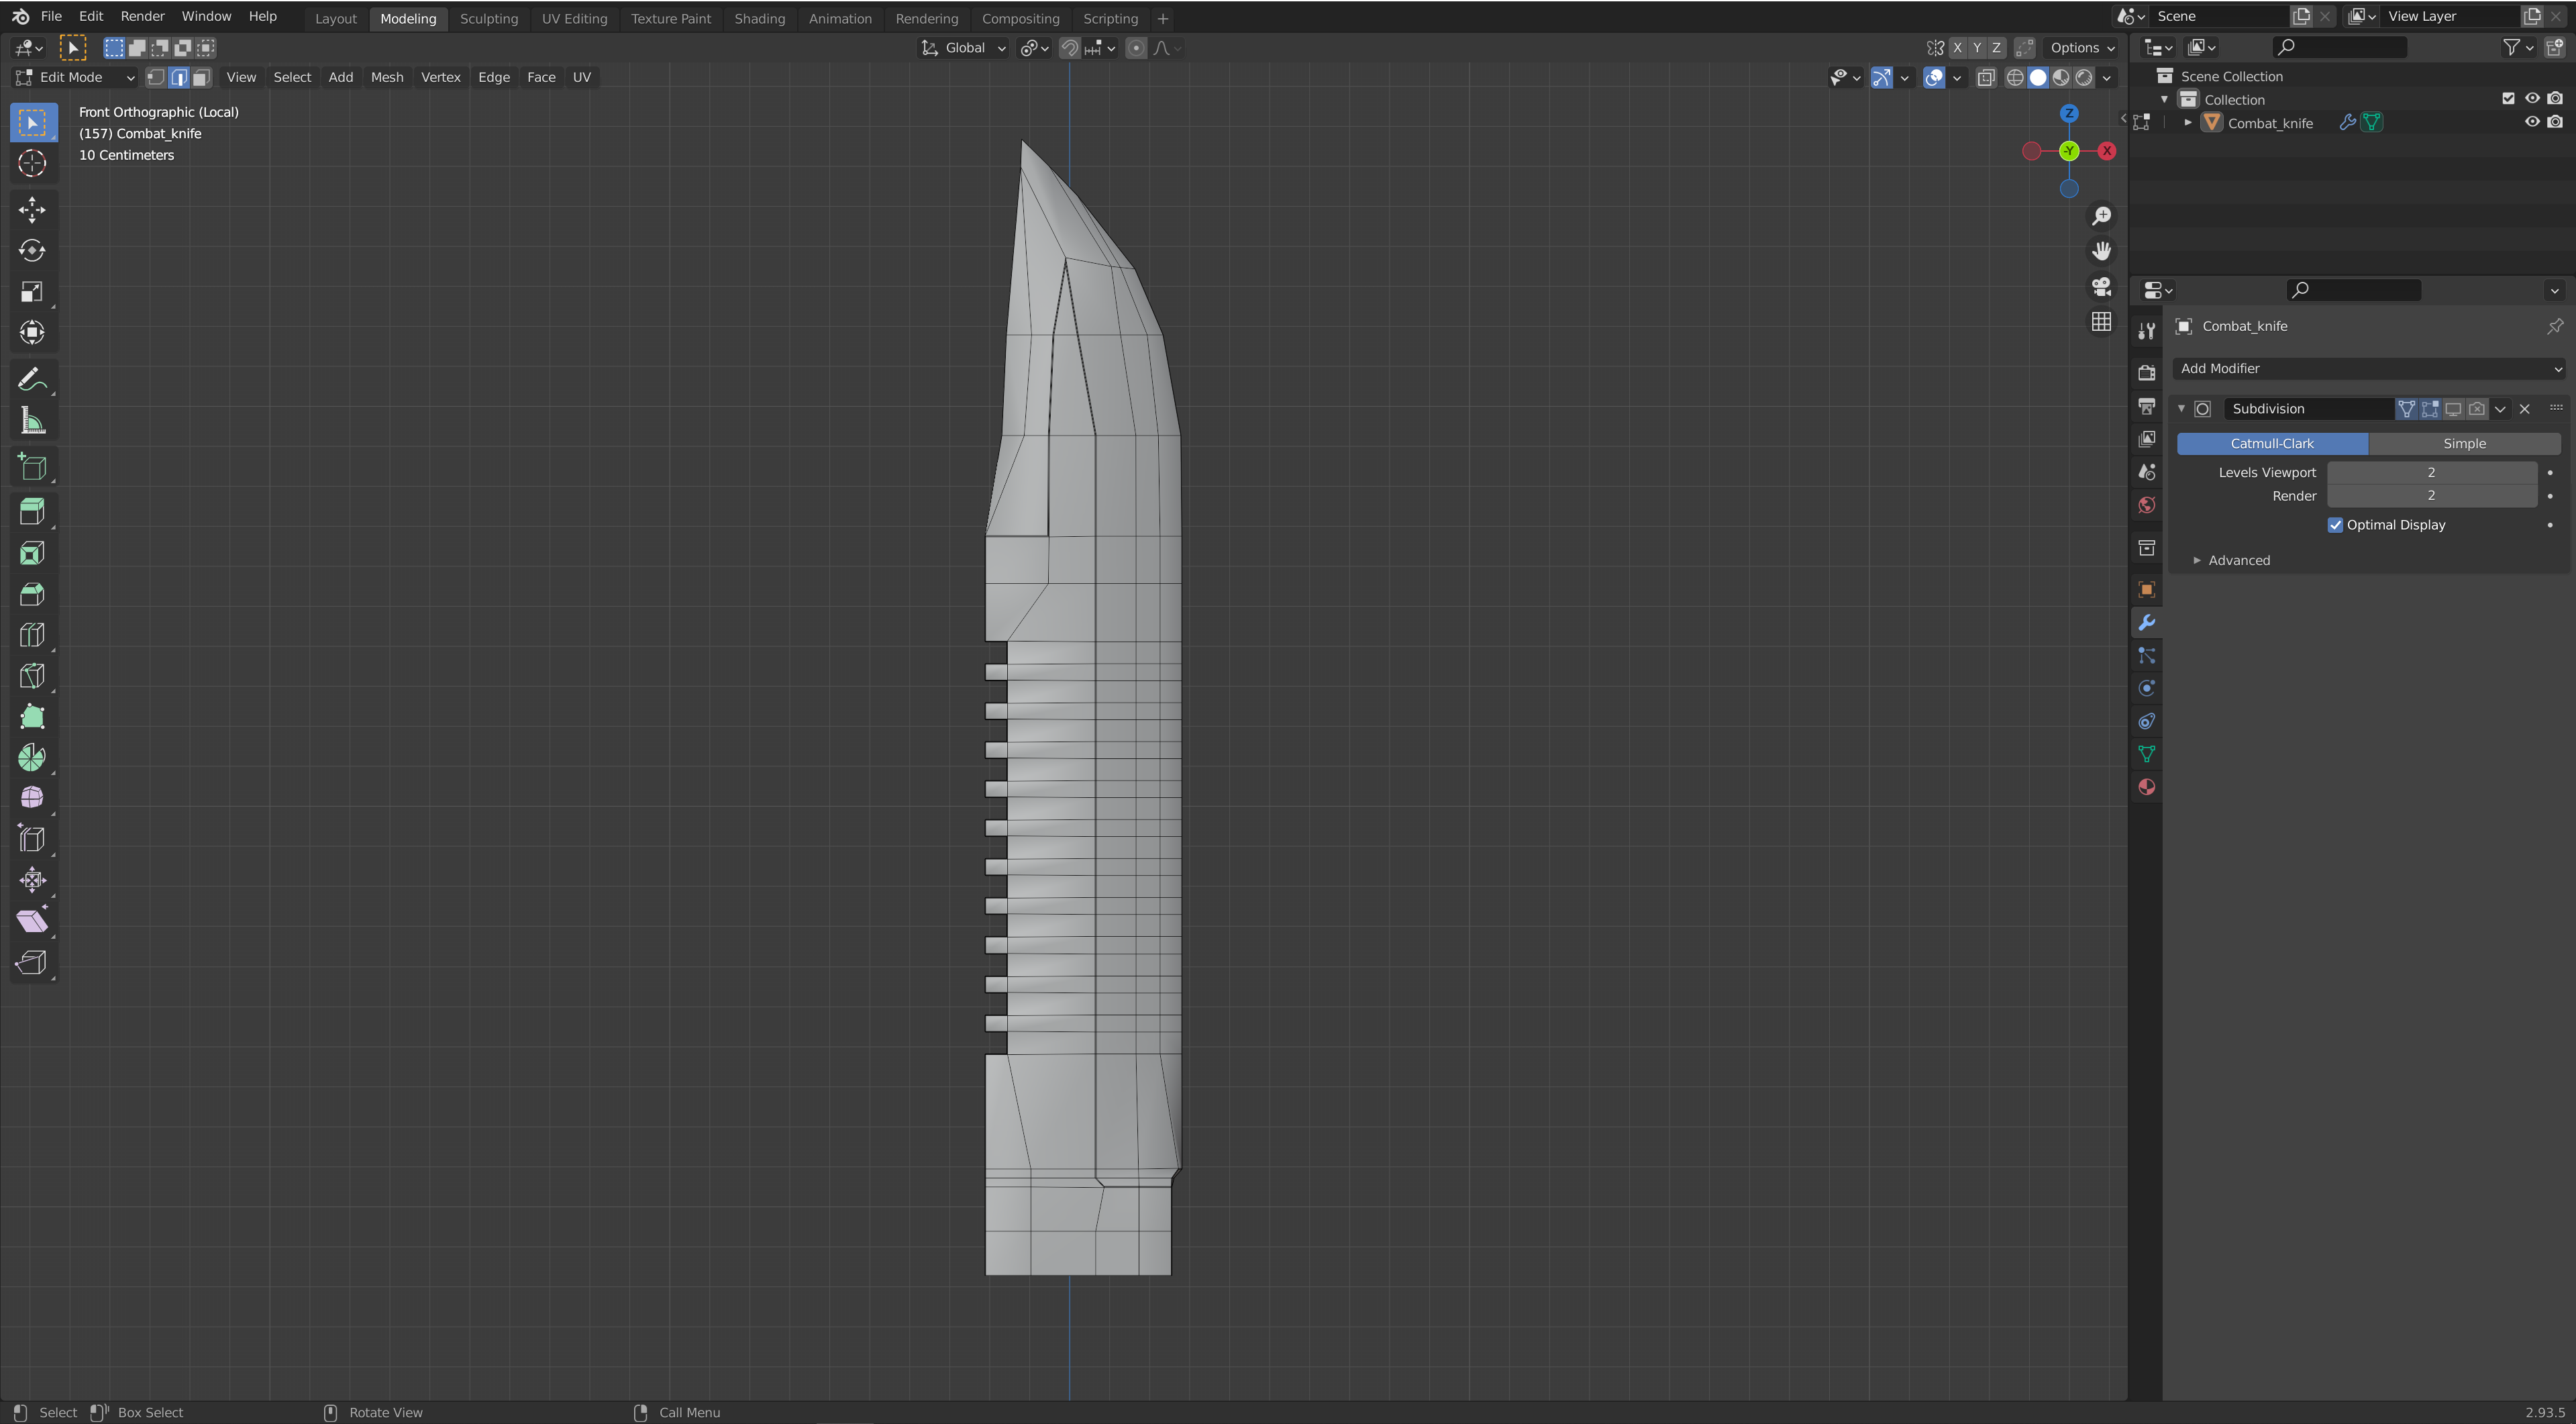Open Physics properties tab
This screenshot has width=2576, height=1424.
point(2146,688)
